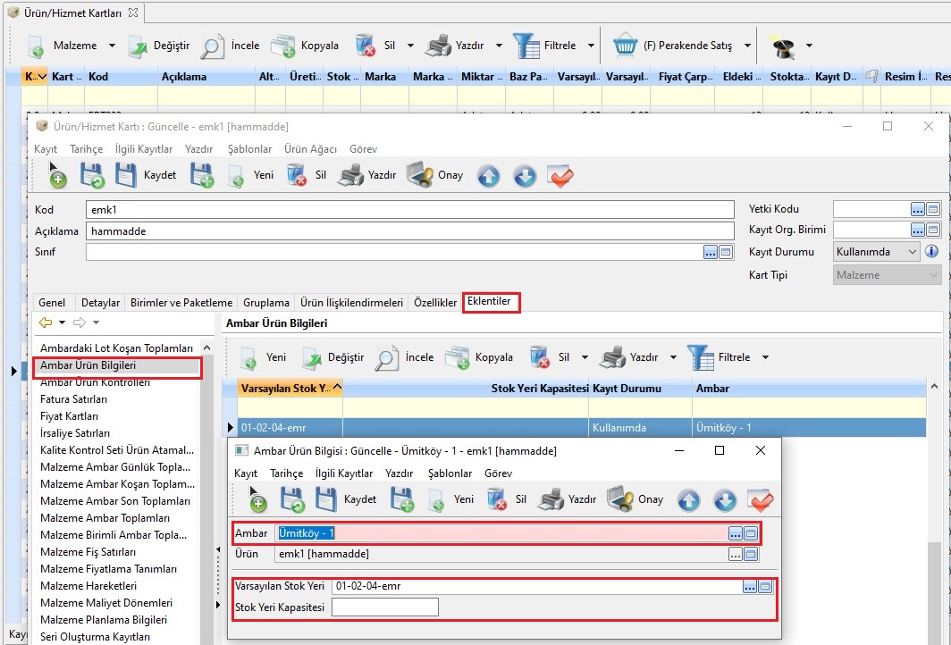Click the ellipsis lookup button for Kayıt Org. Birimi
Image resolution: width=951 pixels, height=645 pixels.
[918, 230]
